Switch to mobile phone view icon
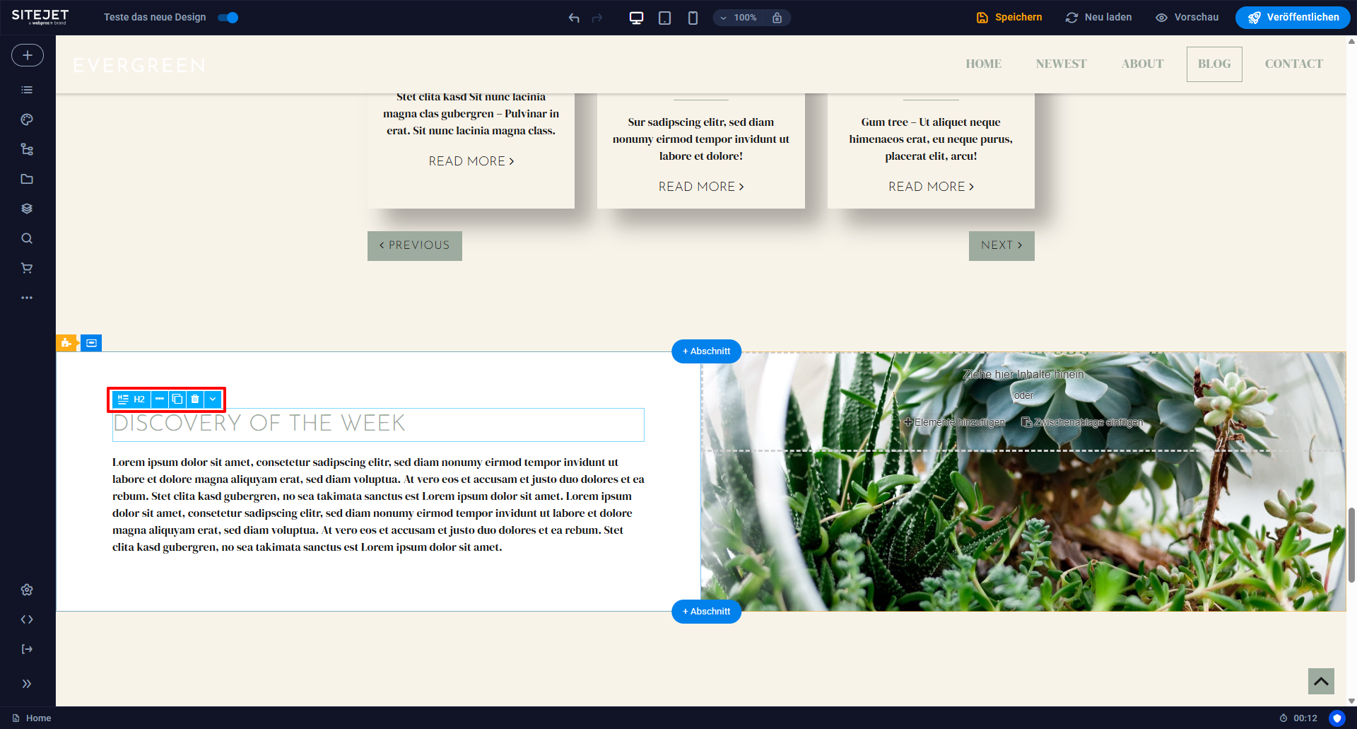Image resolution: width=1357 pixels, height=729 pixels. tap(693, 18)
